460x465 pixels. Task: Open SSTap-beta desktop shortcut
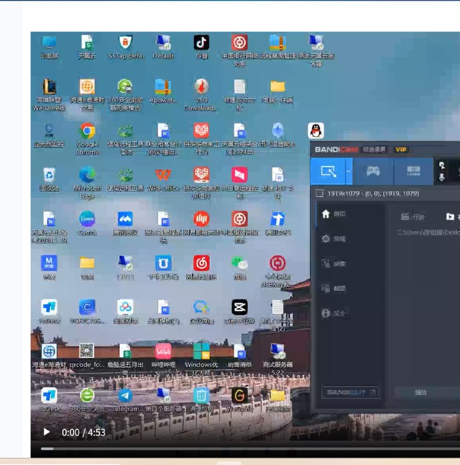point(125,48)
